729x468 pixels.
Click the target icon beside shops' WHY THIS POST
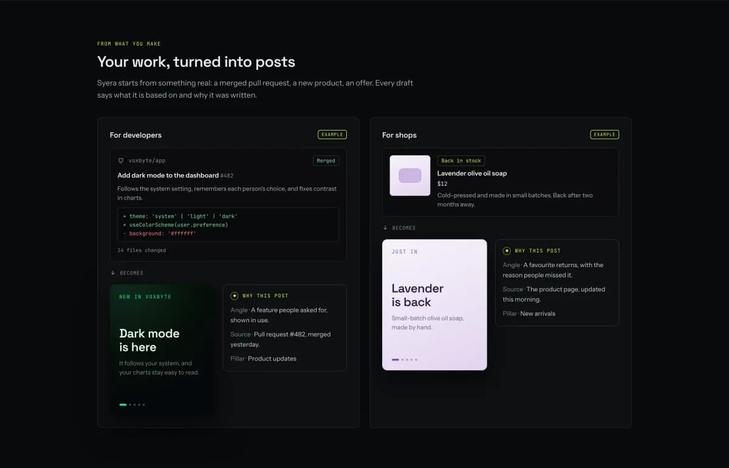(x=507, y=251)
